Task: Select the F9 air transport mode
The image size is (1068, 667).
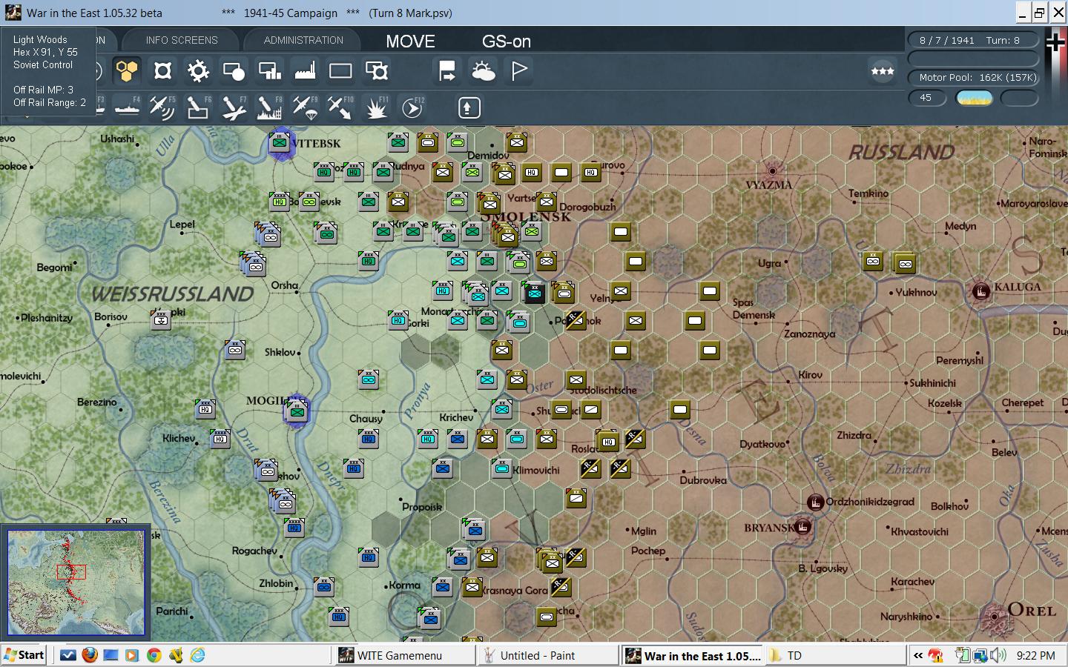Action: coord(305,108)
